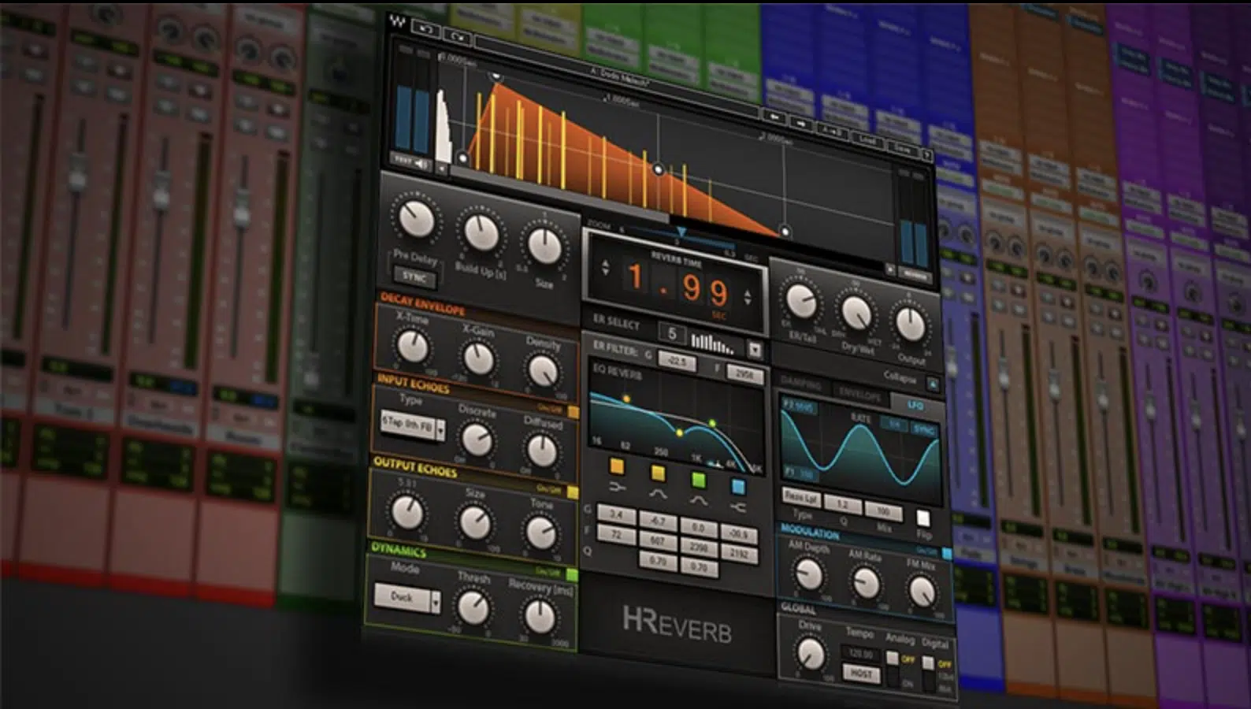Toggle the Analog switch
Screen dimensions: 1251x709
(x=893, y=668)
